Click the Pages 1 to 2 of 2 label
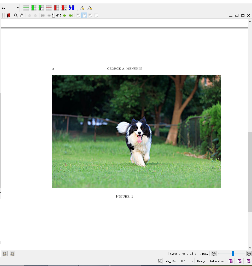 pyautogui.click(x=183, y=254)
